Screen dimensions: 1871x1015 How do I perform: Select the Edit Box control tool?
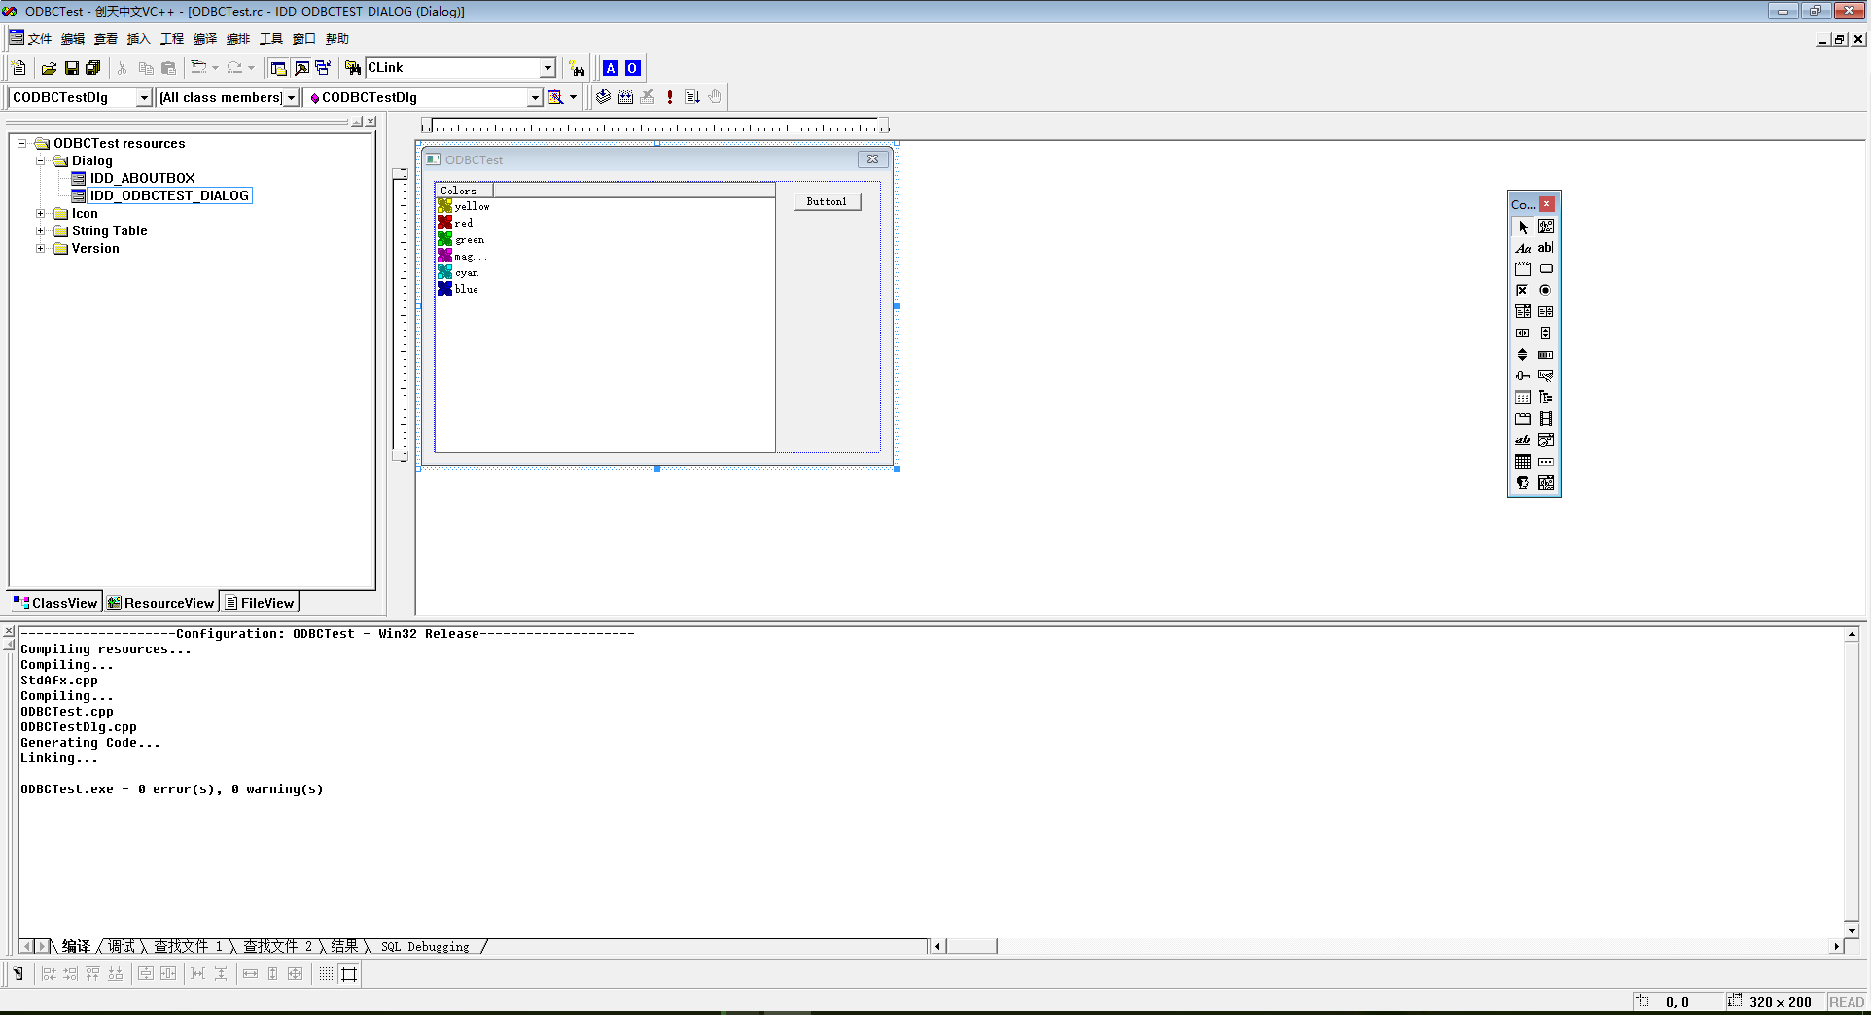pyautogui.click(x=1545, y=248)
